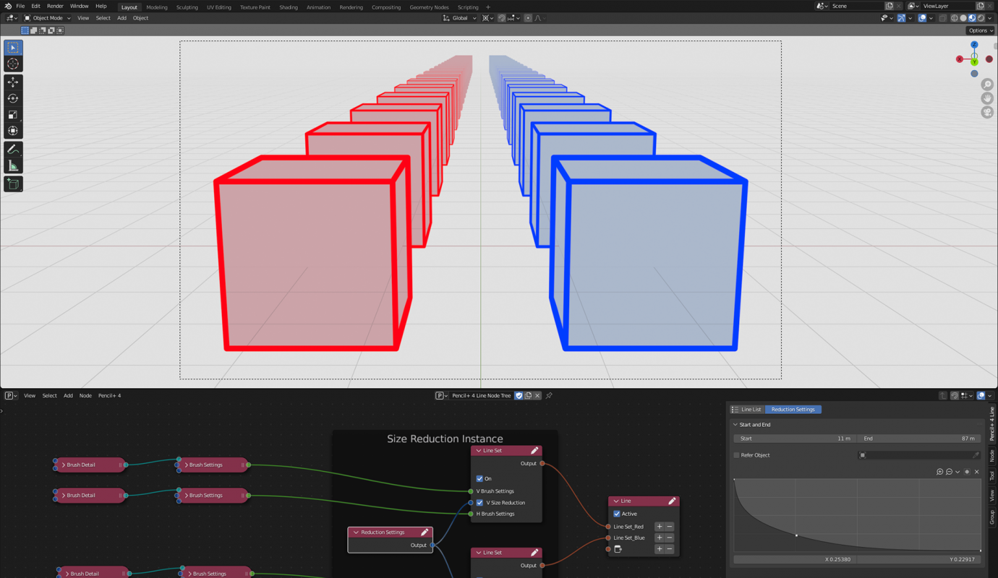Open the Options dropdown in viewport corner
This screenshot has width=998, height=578.
click(x=980, y=30)
